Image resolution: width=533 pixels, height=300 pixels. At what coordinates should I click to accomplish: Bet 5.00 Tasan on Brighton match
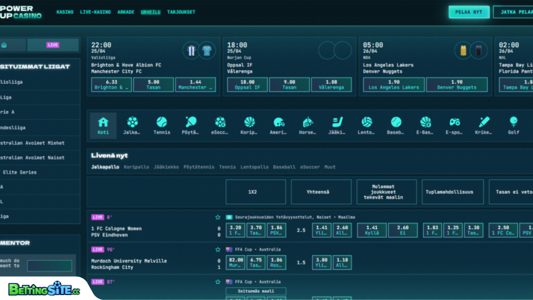[x=154, y=85]
